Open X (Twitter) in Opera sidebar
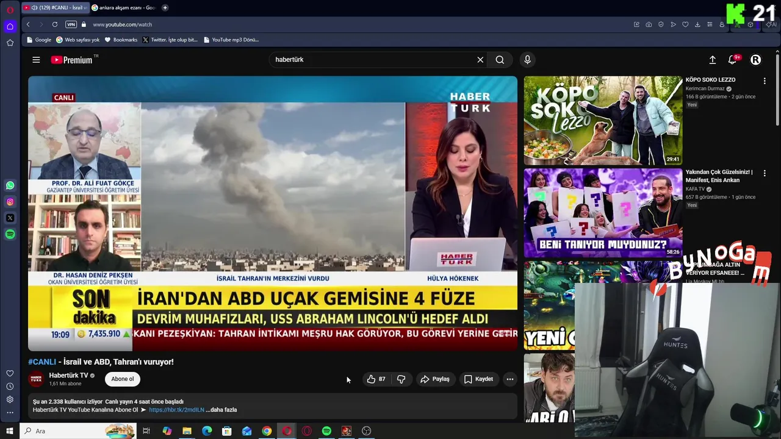 [10, 218]
